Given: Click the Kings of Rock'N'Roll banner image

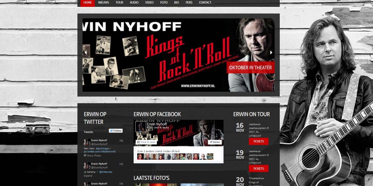Looking at the screenshot, I should click(178, 55).
